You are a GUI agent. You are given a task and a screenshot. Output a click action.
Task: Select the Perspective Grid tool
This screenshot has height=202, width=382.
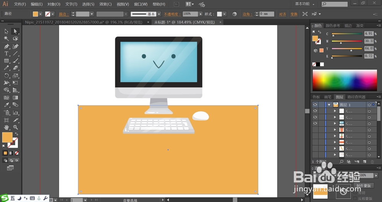(x=15, y=90)
